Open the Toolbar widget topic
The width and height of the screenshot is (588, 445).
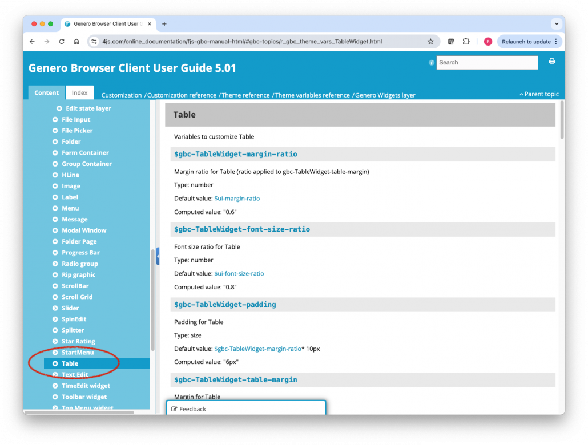tap(84, 397)
